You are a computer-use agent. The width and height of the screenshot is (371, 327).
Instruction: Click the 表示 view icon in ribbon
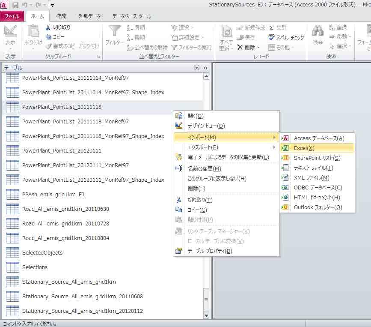10,31
